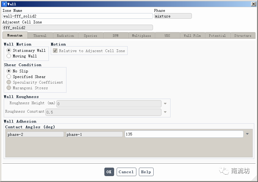This screenshot has width=258, height=182.
Task: Open Help for wall settings
Action: click(x=146, y=172)
